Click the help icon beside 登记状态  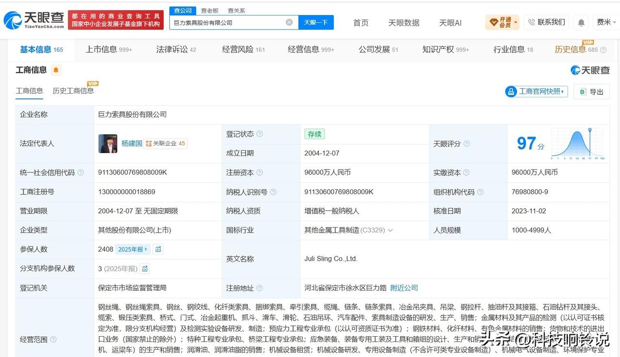pyautogui.click(x=260, y=134)
